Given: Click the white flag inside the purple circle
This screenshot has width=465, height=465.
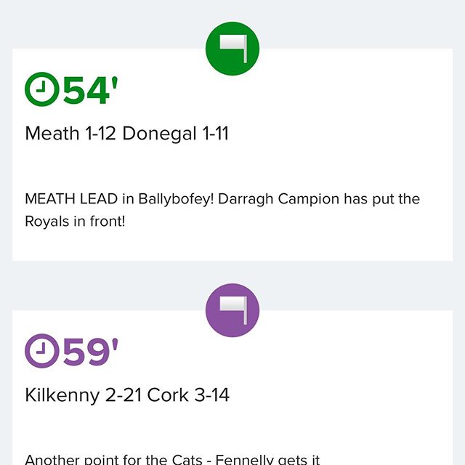Looking at the screenshot, I should (233, 310).
